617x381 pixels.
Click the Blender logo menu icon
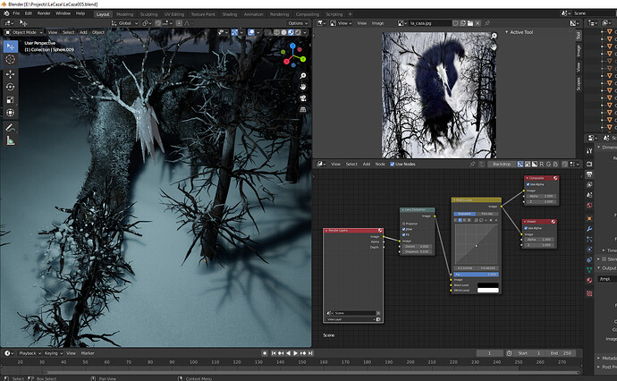[6, 13]
